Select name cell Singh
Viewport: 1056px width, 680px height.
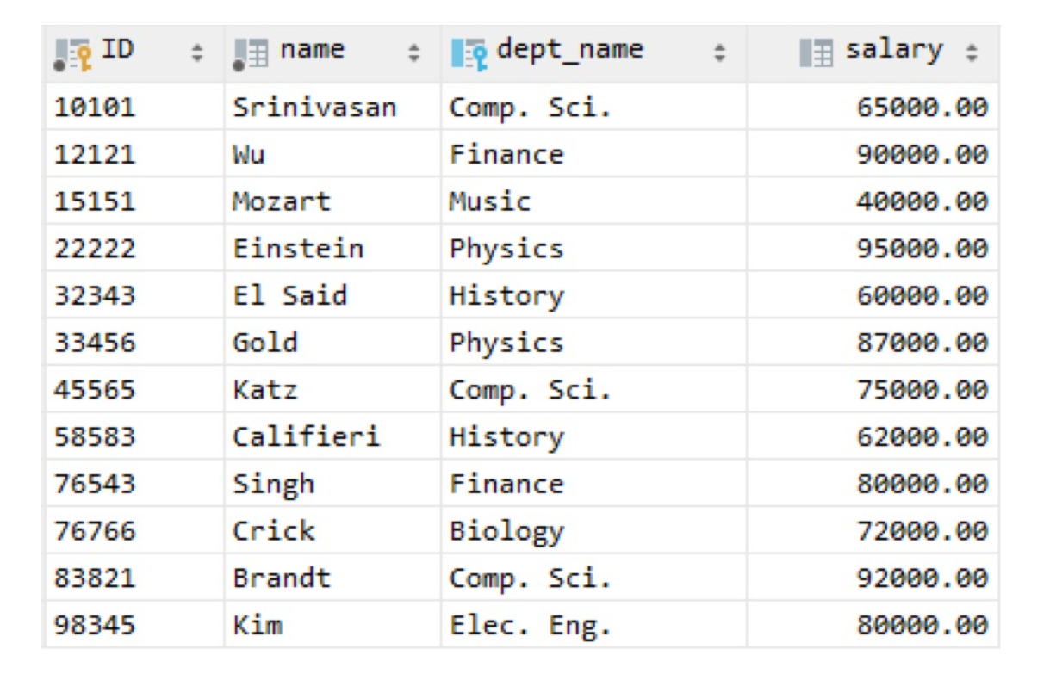(x=332, y=483)
